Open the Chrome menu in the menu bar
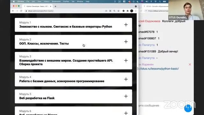This screenshot has height=115, width=204. (x=21, y=2)
